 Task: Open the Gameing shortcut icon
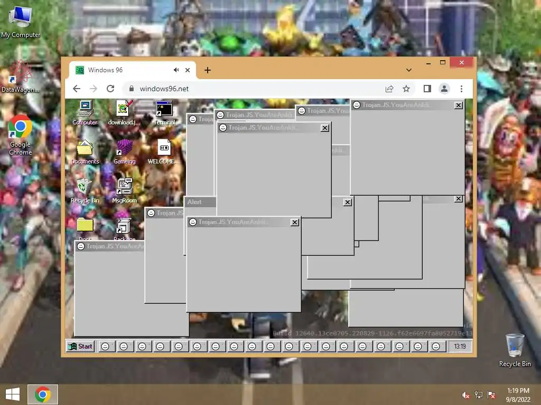(125, 152)
